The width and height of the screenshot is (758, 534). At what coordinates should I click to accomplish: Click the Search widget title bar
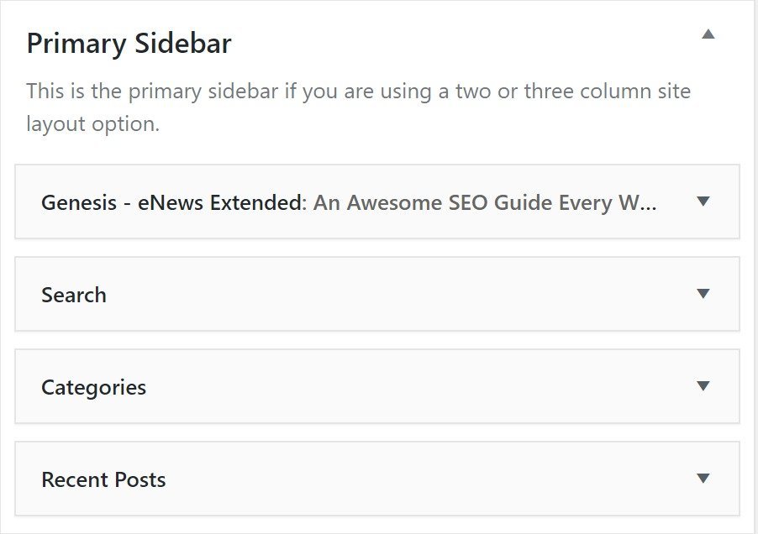[378, 295]
